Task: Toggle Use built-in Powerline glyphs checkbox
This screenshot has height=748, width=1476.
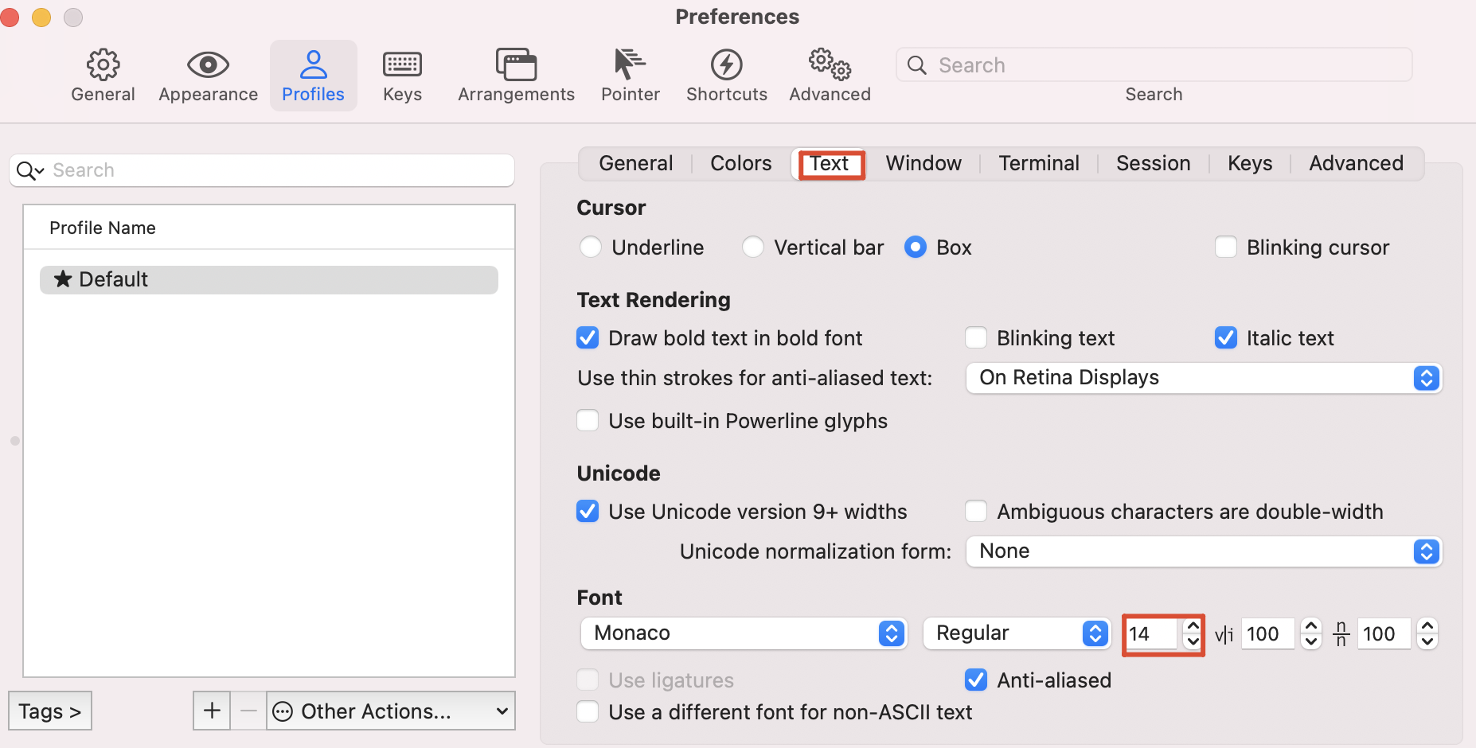Action: [x=588, y=421]
